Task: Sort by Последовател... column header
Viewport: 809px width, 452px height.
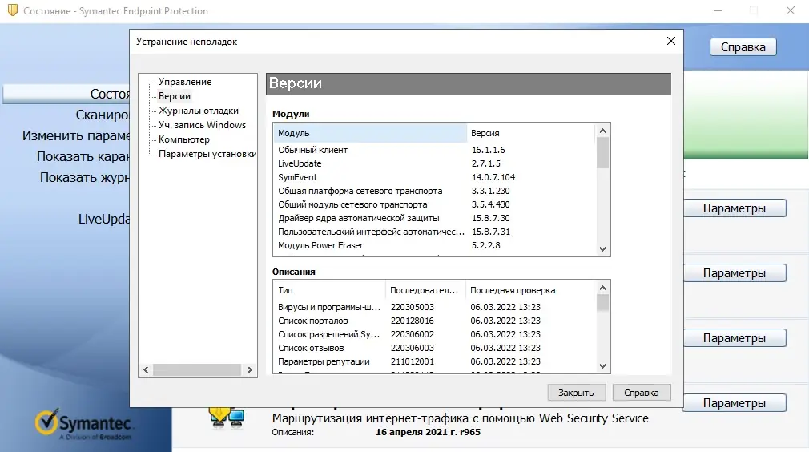Action: coord(425,290)
